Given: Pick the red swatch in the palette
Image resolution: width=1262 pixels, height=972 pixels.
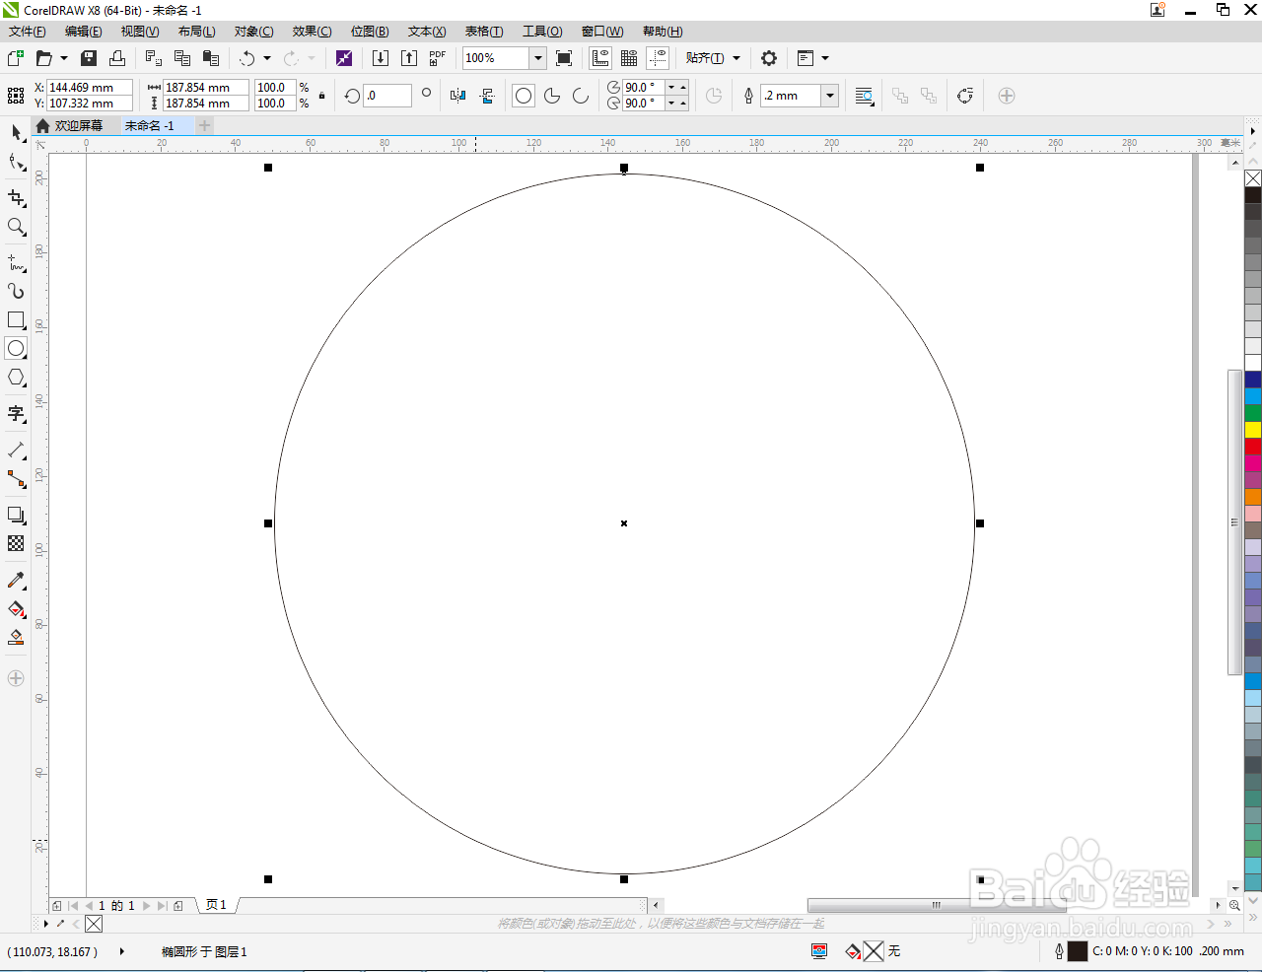Looking at the screenshot, I should click(x=1253, y=447).
